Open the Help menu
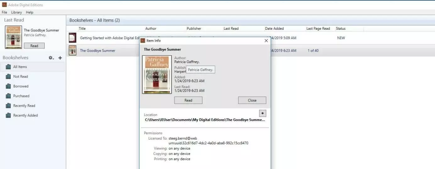The image size is (435, 169). [x=30, y=12]
